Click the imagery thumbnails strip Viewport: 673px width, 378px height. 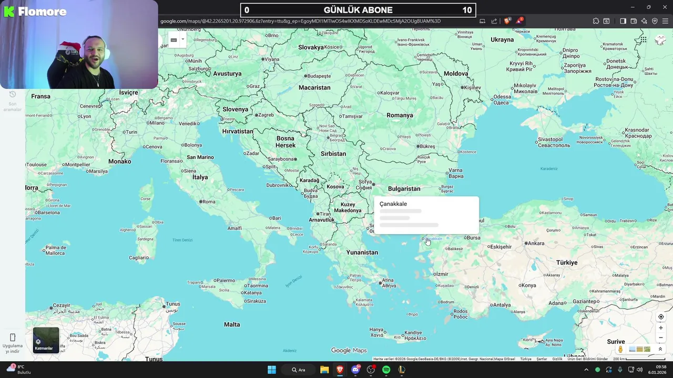(x=640, y=349)
